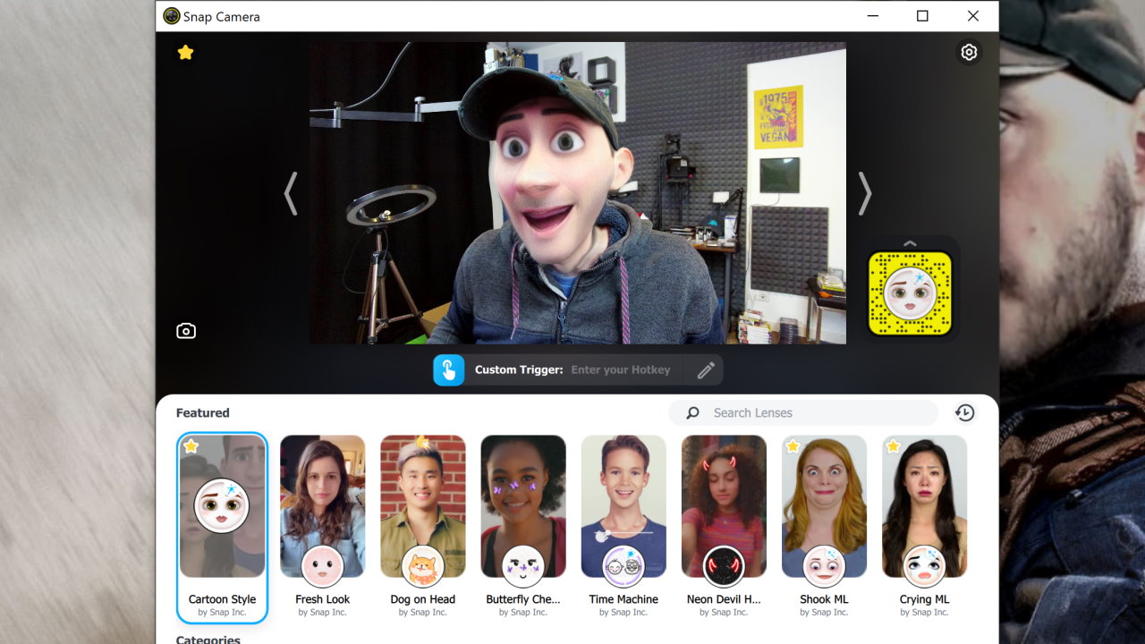Click the Categories section heading
This screenshot has width=1145, height=644.
[208, 640]
